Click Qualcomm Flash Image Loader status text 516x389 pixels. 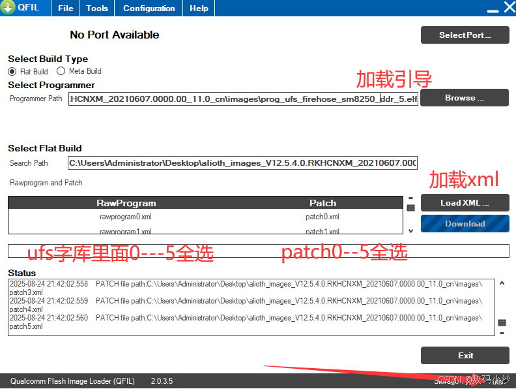point(72,381)
